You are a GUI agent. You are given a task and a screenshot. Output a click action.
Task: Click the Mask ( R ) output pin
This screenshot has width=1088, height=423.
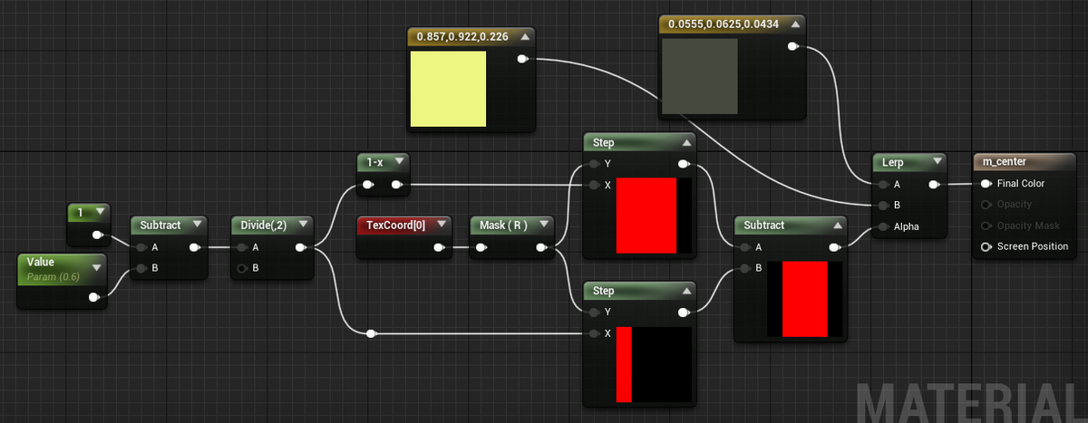coord(542,246)
